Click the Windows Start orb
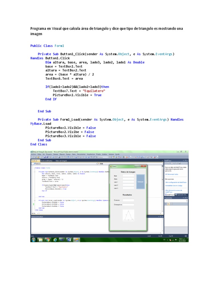 [34, 240]
